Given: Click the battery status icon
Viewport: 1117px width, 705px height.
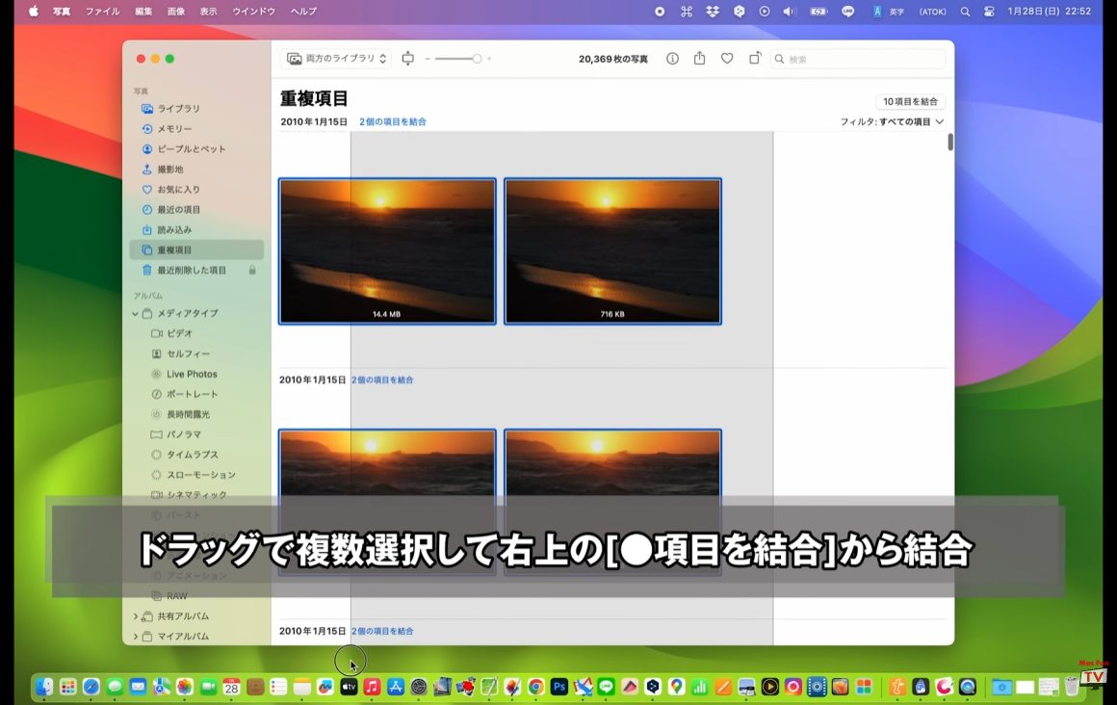Looking at the screenshot, I should pos(818,12).
